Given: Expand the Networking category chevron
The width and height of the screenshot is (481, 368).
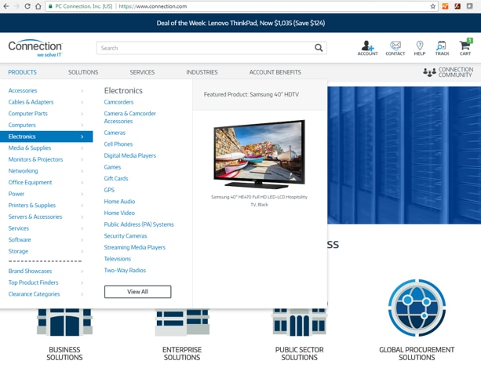Looking at the screenshot, I should pos(82,171).
